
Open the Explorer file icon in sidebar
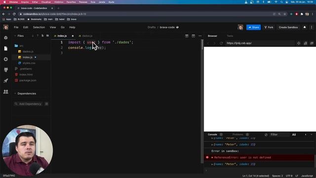(x=5, y=48)
